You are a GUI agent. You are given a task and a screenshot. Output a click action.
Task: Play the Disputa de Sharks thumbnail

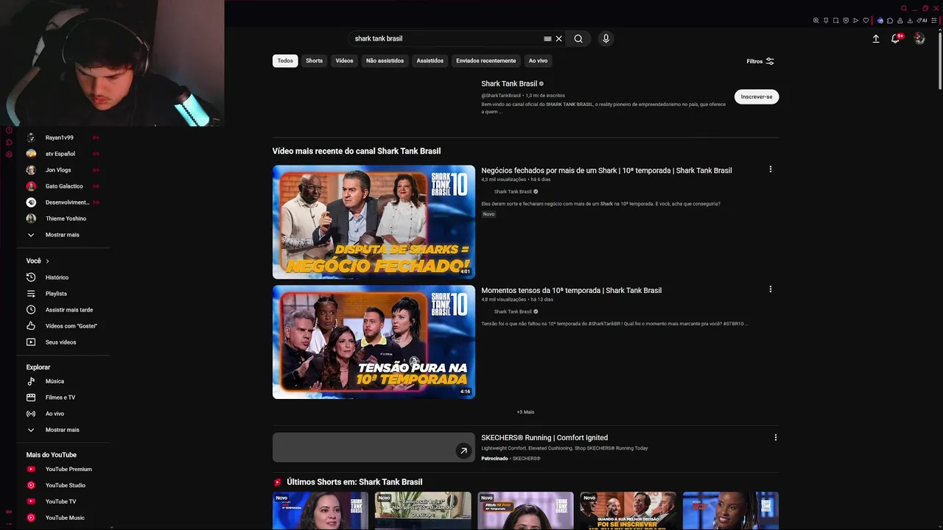click(x=374, y=222)
